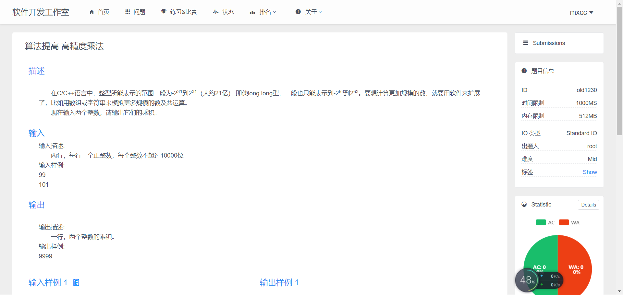Click the info icon beside 关于

[299, 12]
